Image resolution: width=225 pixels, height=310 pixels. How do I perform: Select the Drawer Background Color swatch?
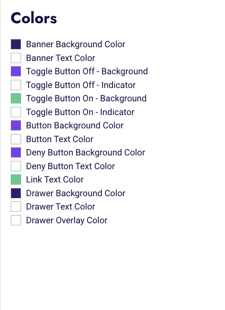tap(16, 193)
